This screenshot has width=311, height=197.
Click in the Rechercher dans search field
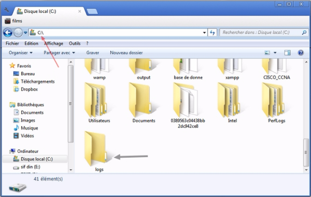point(260,32)
